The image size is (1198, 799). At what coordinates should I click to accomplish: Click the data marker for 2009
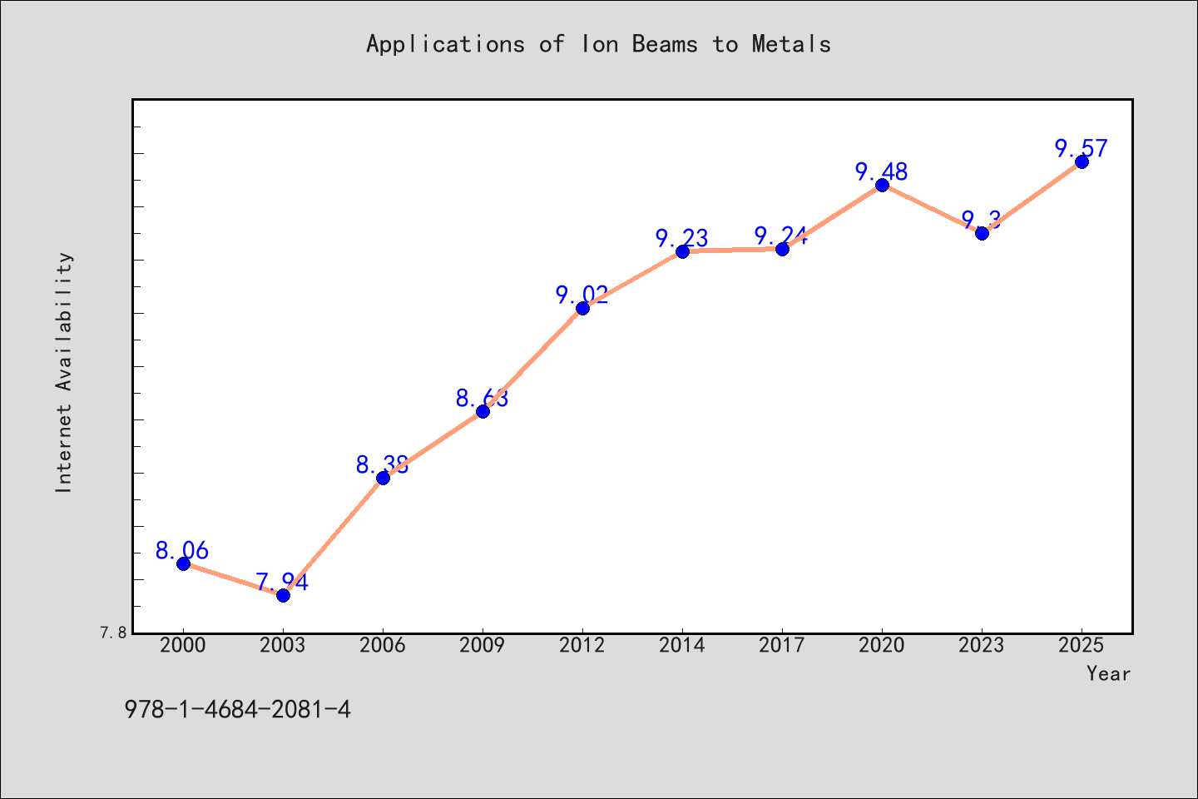point(483,411)
